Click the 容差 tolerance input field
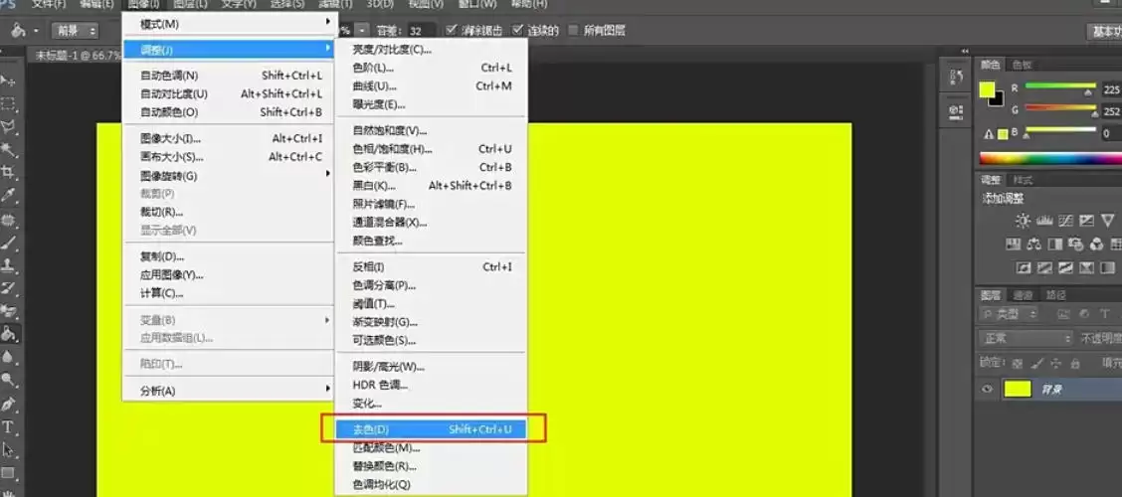 (421, 31)
